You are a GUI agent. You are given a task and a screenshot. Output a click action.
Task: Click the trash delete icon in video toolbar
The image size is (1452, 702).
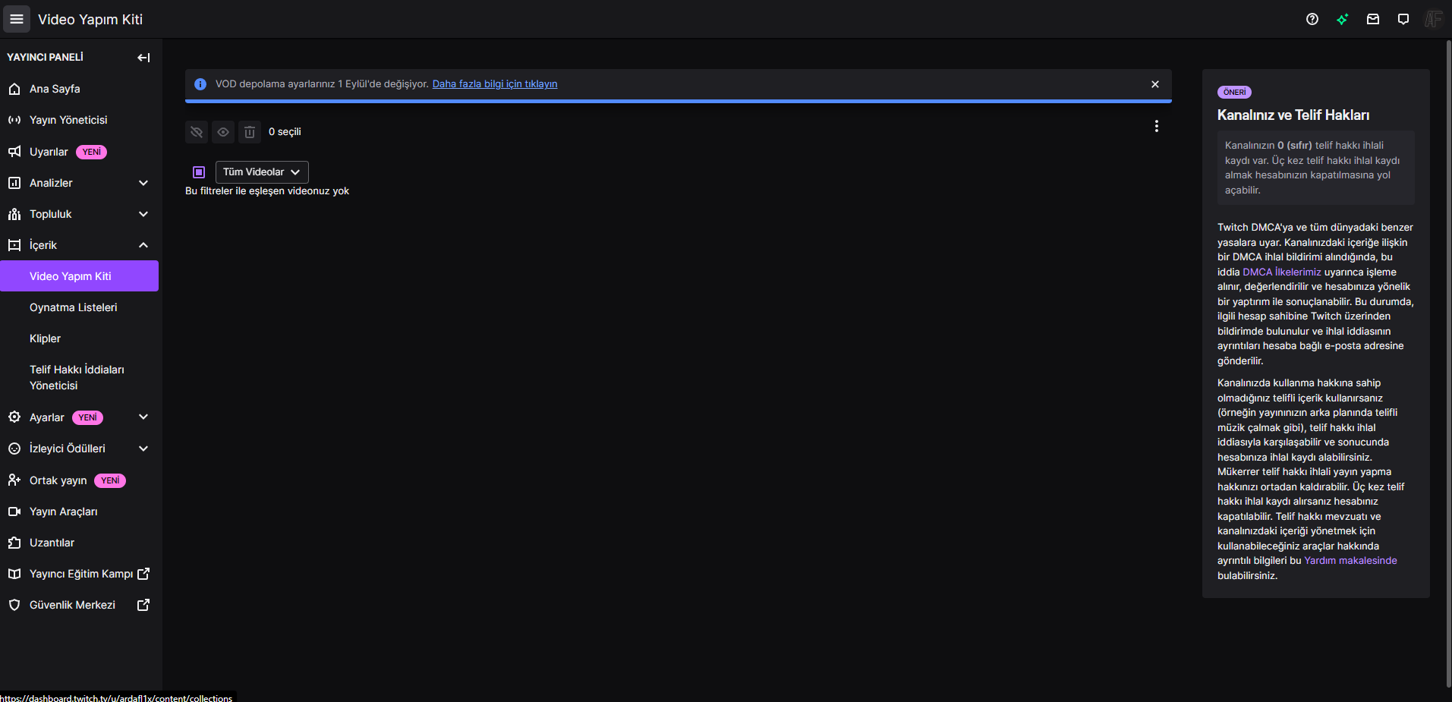pyautogui.click(x=250, y=132)
